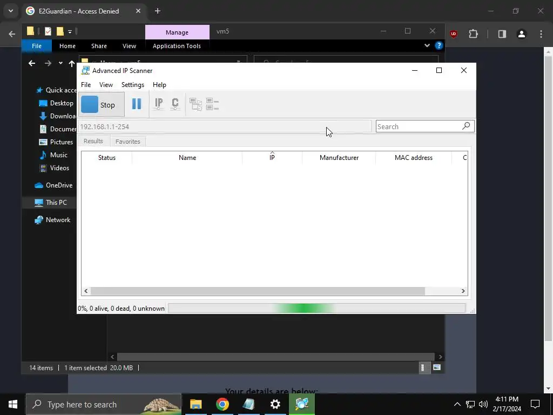Open Home tab in File Explorer ribbon

(68, 46)
